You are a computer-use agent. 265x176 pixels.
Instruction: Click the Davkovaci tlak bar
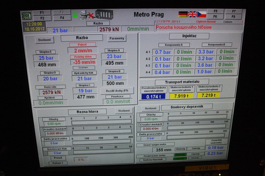point(102,151)
